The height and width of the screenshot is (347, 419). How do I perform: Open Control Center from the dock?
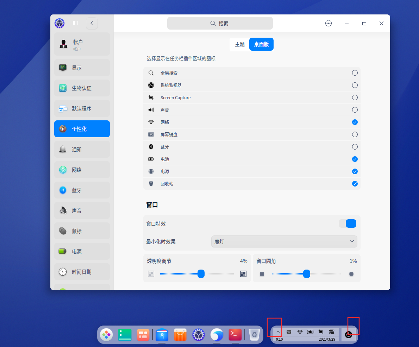199,335
